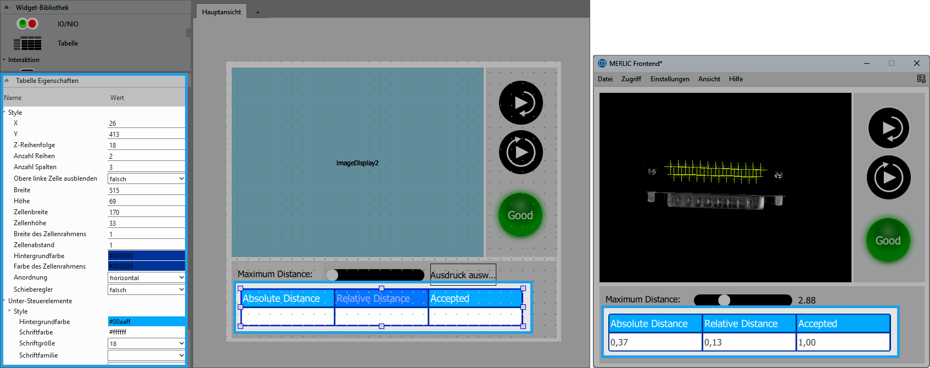Viewport: 930px width, 368px height.
Task: Click lower looping play button in designer canvas
Action: (x=520, y=152)
